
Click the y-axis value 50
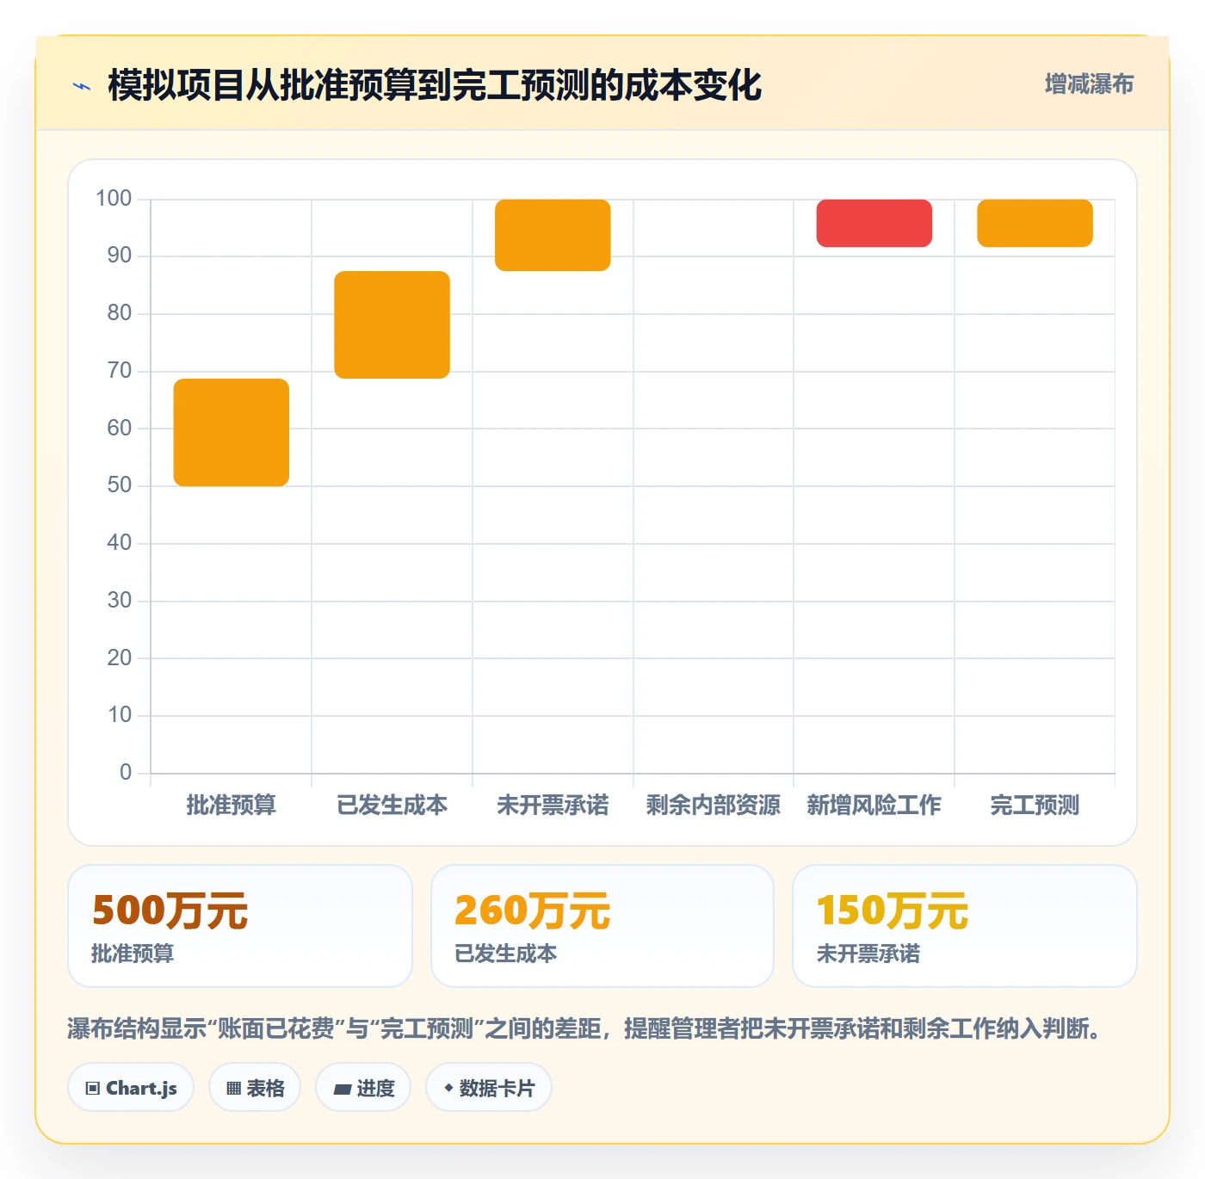120,485
